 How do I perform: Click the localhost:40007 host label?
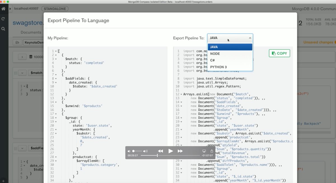click(26, 9)
